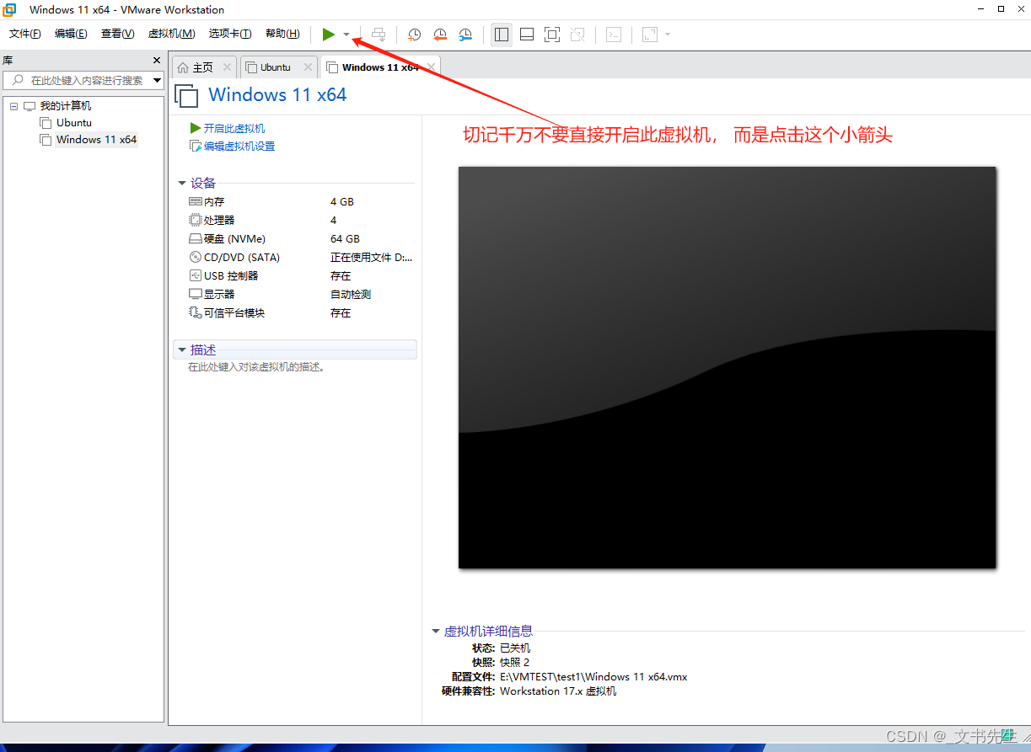Collapse the 虚拟机详细信息 section
Screen dimensions: 1031x752
click(436, 632)
